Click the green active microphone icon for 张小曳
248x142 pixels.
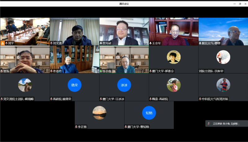[101, 71]
